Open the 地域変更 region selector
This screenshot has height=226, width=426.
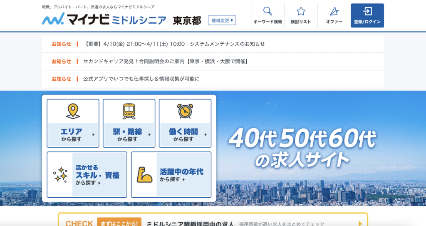[x=222, y=20]
